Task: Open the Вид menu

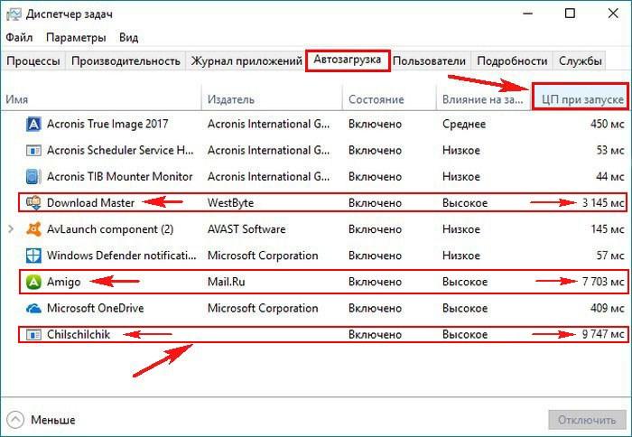Action: (x=128, y=38)
